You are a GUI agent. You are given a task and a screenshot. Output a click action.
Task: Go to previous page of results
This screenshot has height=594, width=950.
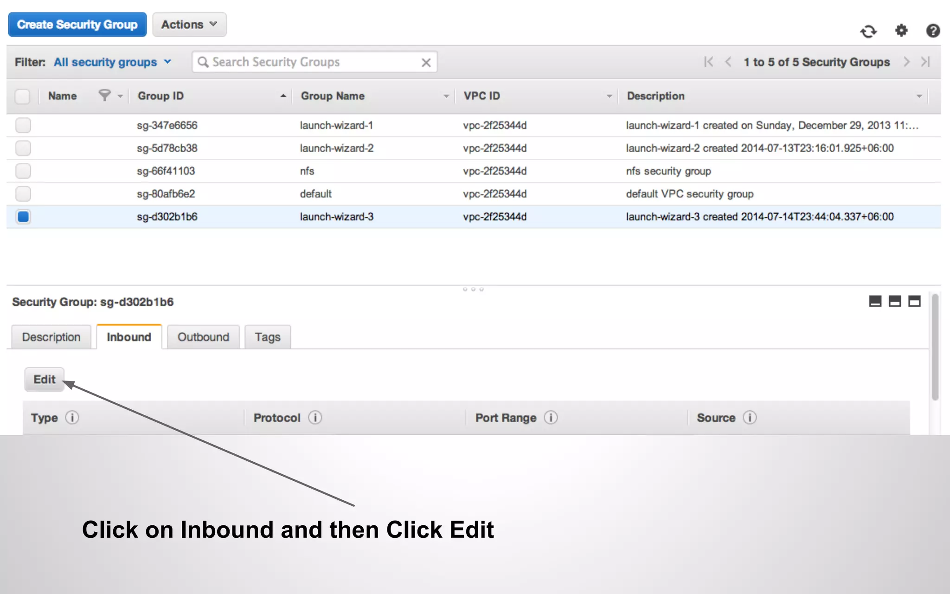pyautogui.click(x=728, y=62)
